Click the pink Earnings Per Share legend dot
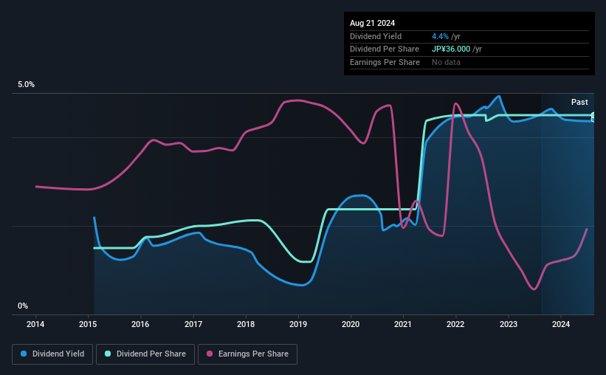The image size is (606, 375). click(210, 354)
